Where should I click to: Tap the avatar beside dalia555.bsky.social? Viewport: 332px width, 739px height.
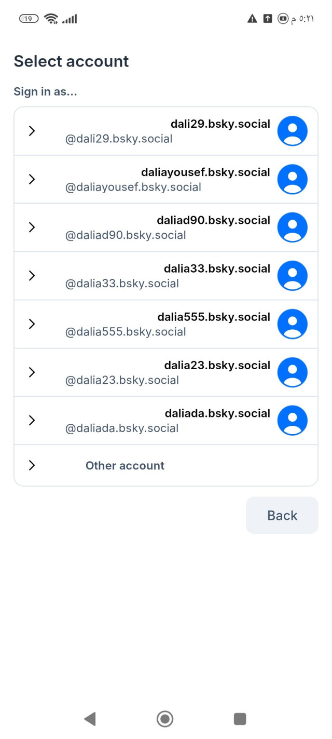293,324
